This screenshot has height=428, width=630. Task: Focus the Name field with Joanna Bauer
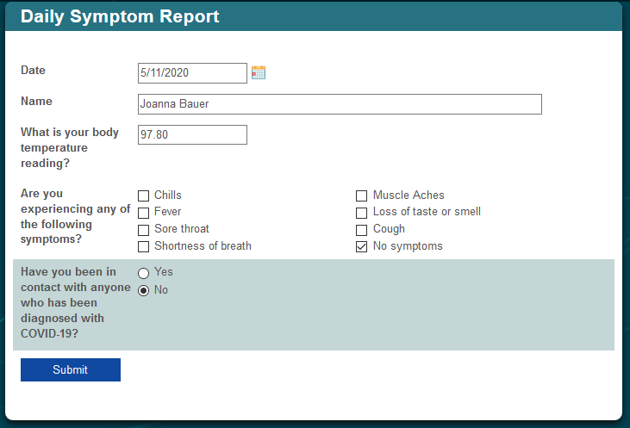click(x=340, y=104)
